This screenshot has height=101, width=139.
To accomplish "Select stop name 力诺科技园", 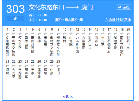I will pyautogui.click(x=77, y=44).
